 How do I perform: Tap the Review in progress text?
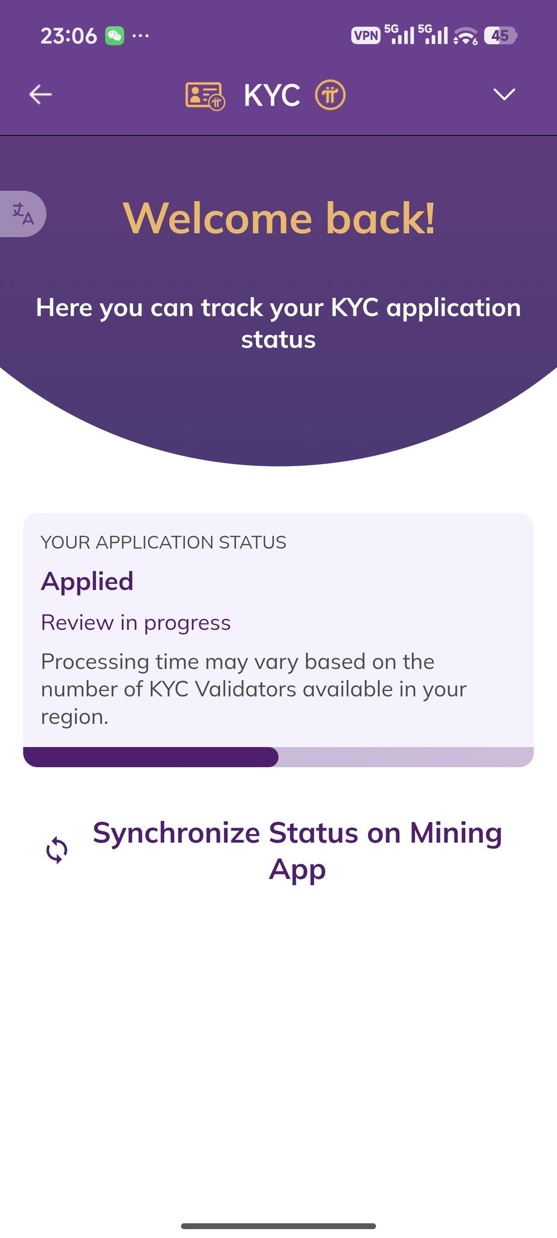click(136, 623)
